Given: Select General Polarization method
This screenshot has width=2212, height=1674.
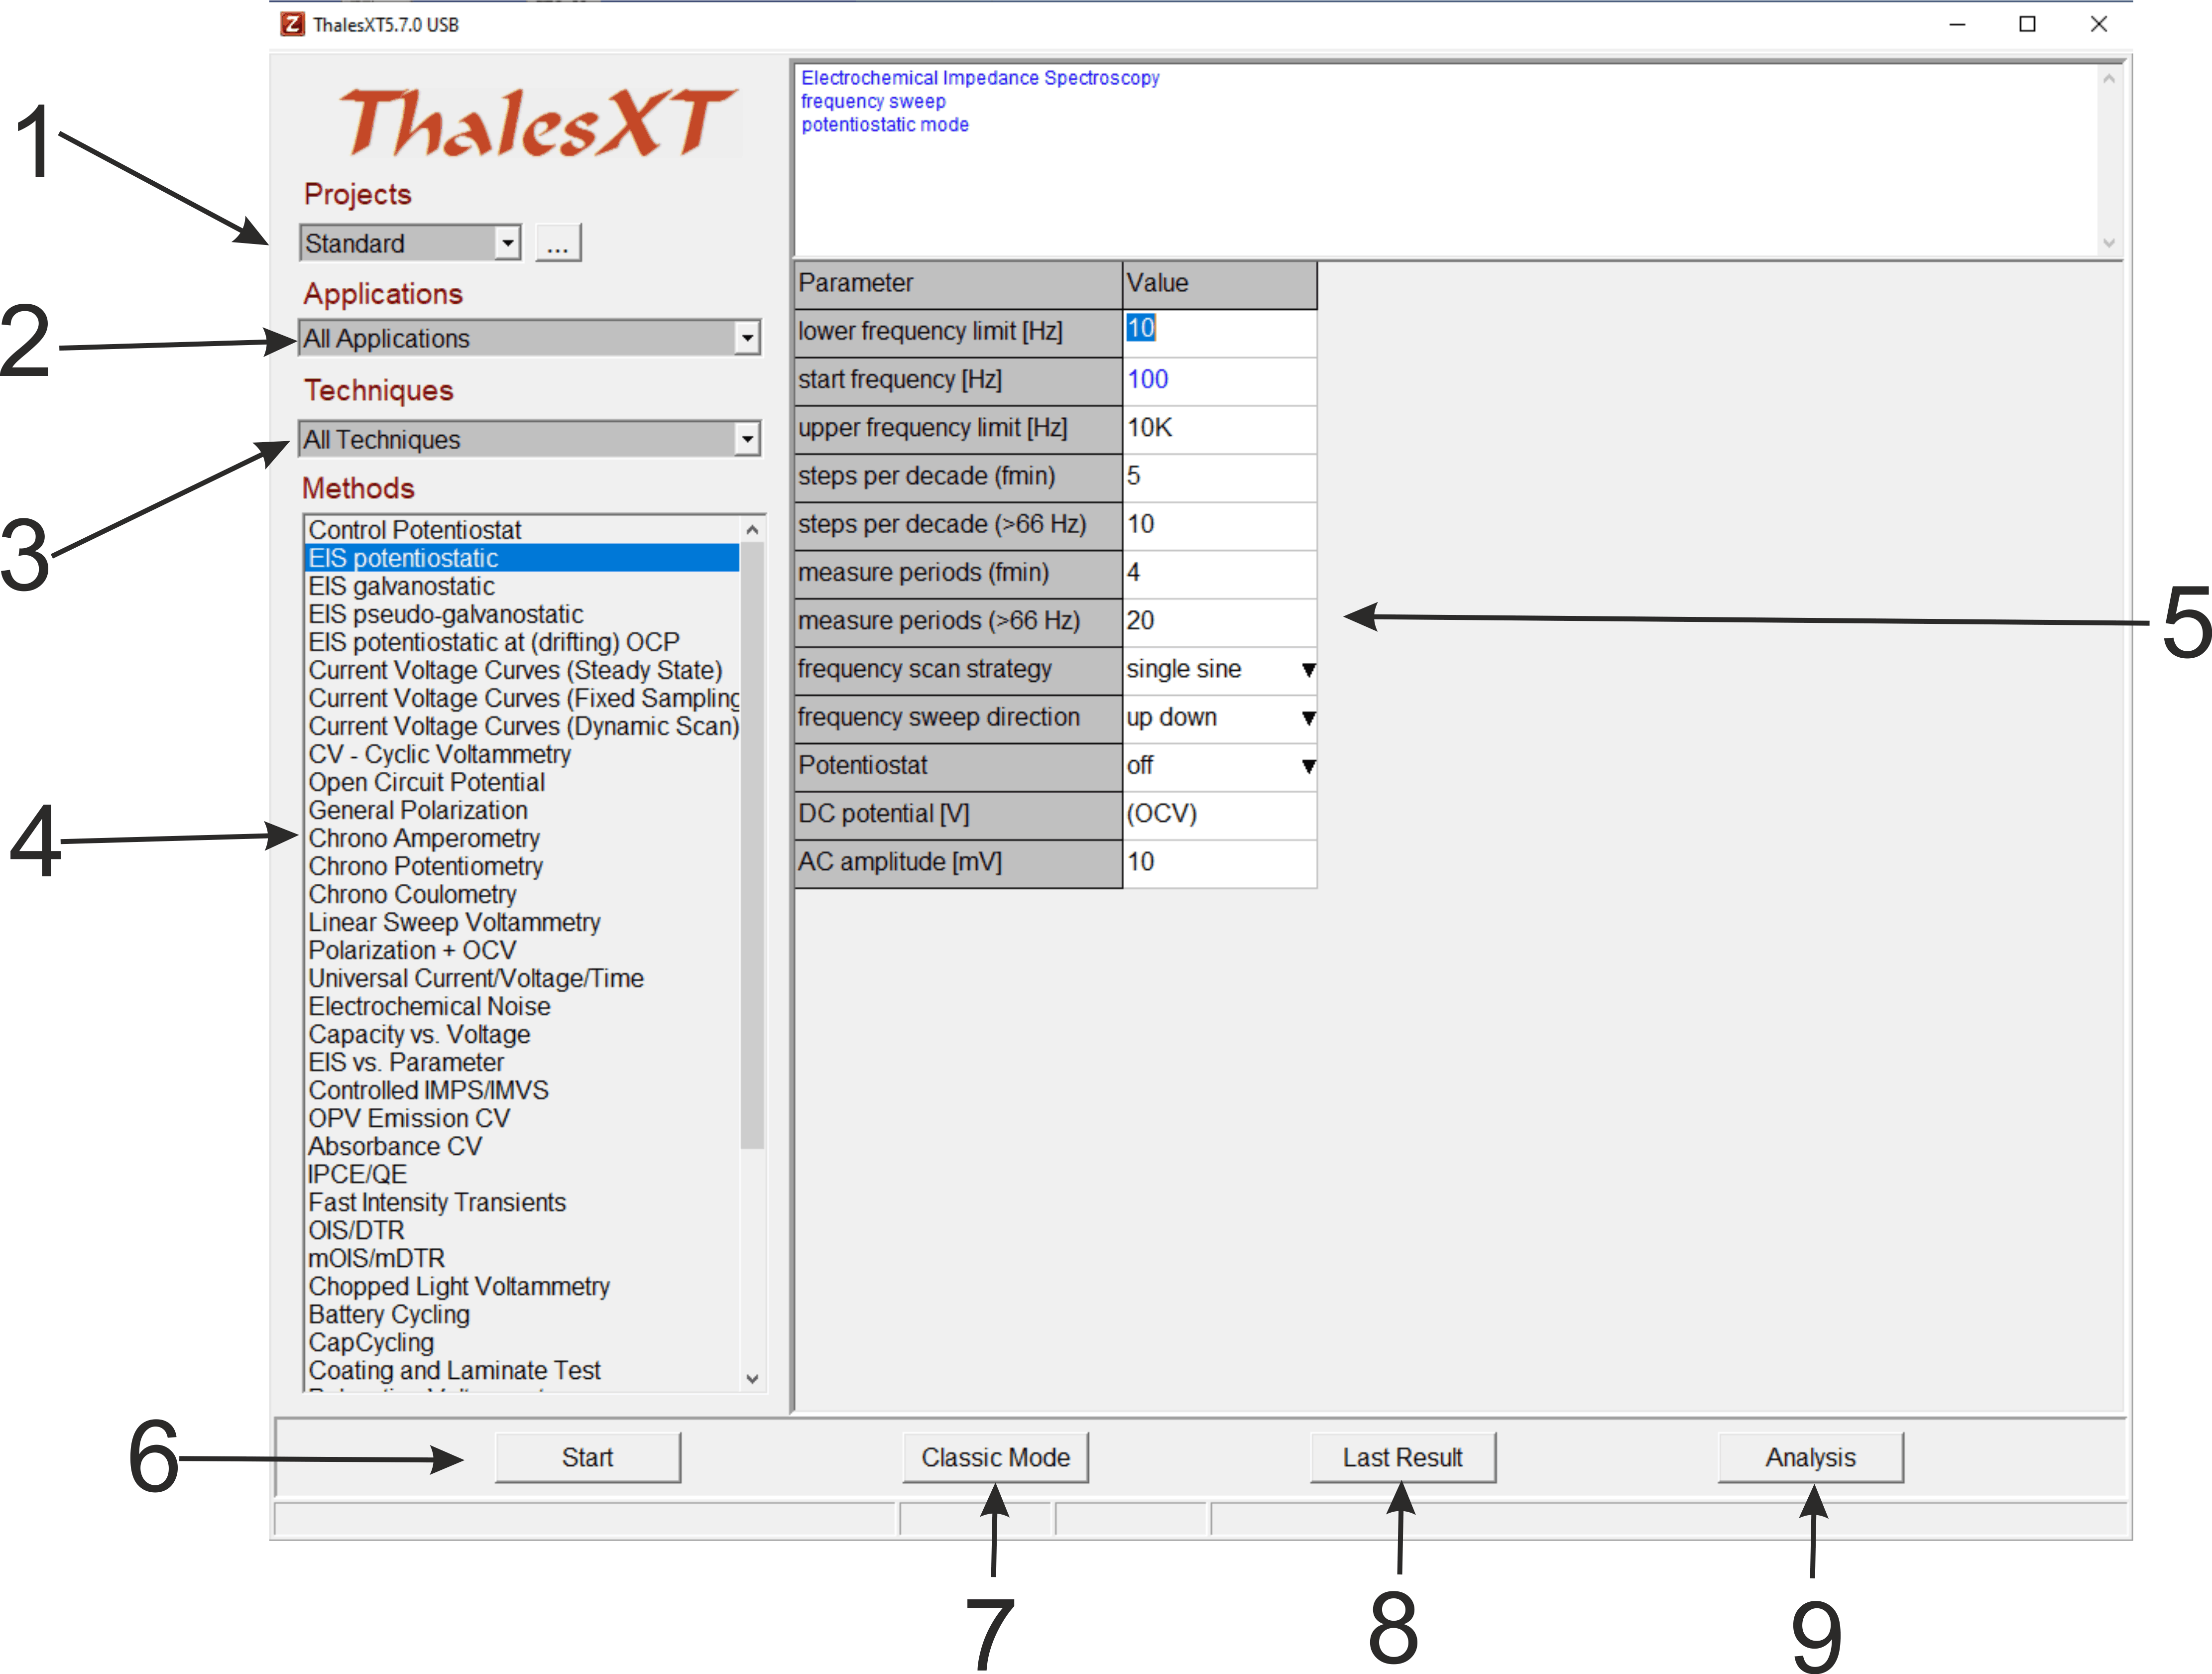Looking at the screenshot, I should (522, 810).
